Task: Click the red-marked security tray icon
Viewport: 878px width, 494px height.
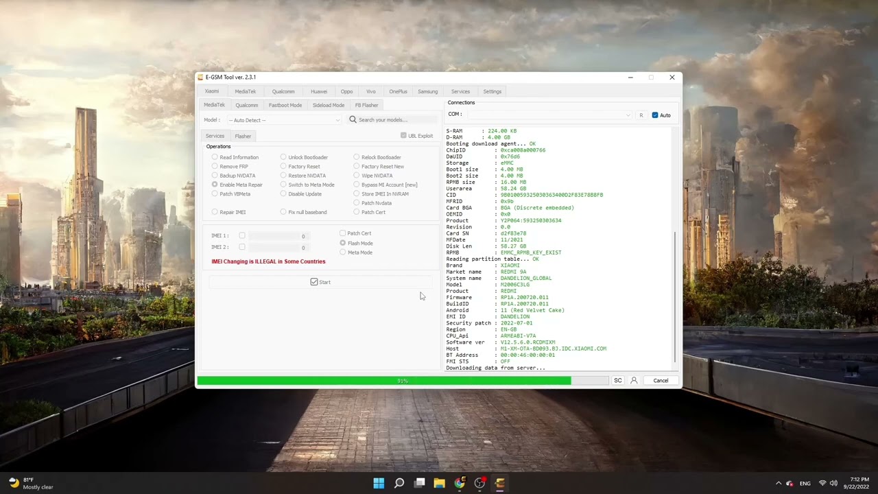Action: pyautogui.click(x=790, y=483)
